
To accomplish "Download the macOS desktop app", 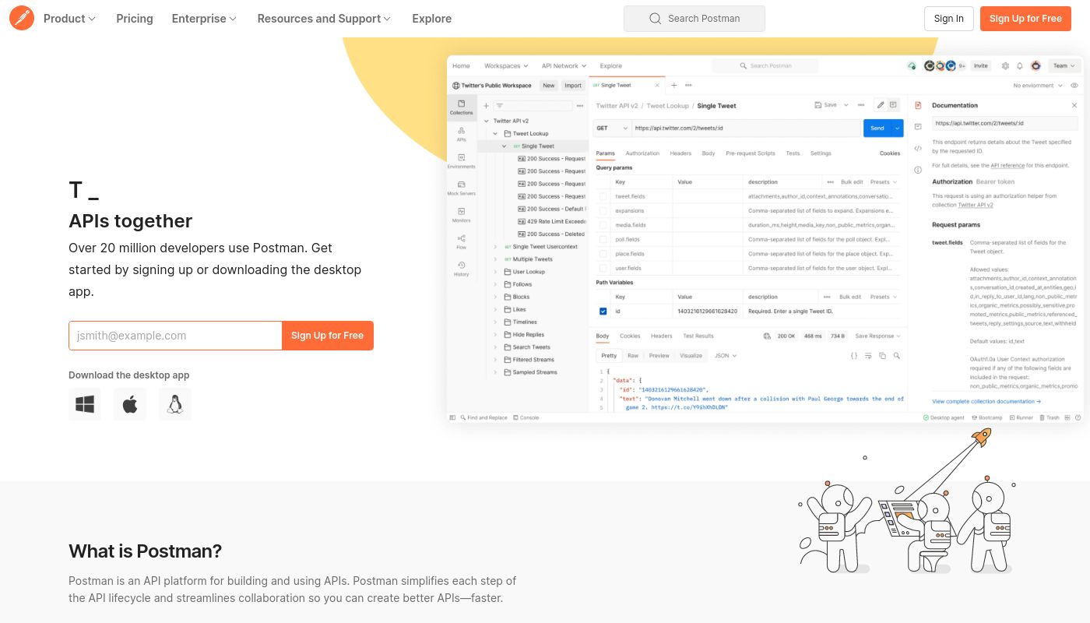I will pos(130,404).
